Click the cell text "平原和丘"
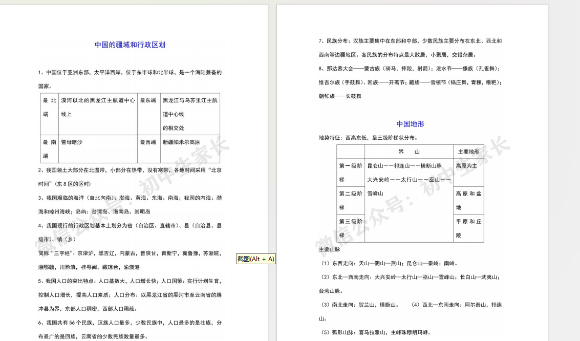Viewport: 580px width, 341px height. (x=469, y=221)
